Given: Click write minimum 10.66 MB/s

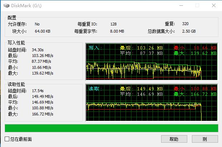Looking at the screenshot, I should coord(41,67).
